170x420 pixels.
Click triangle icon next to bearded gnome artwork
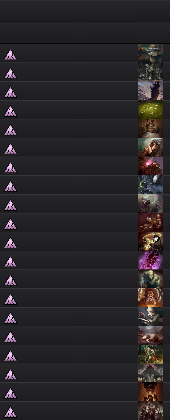point(10,130)
